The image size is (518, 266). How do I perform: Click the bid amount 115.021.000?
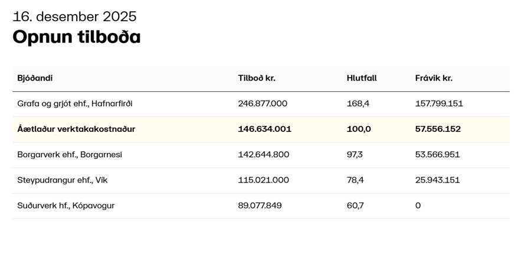point(264,180)
